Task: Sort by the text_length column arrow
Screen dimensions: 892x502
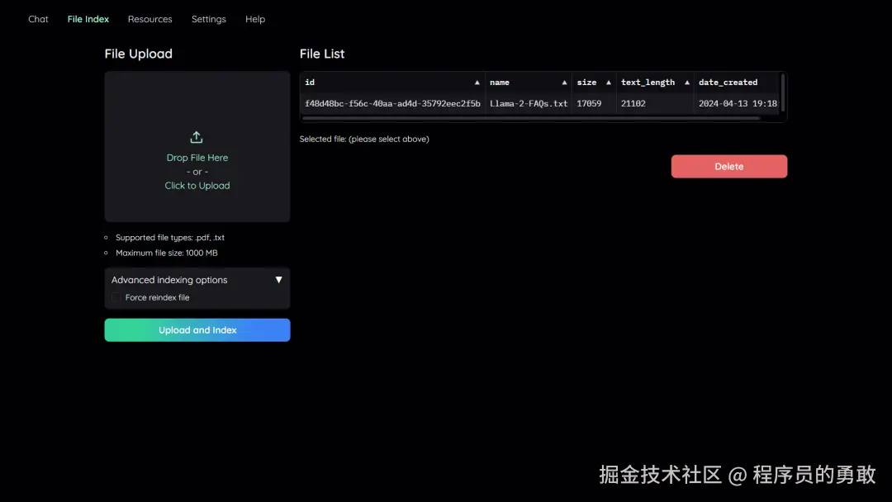Action: [686, 82]
